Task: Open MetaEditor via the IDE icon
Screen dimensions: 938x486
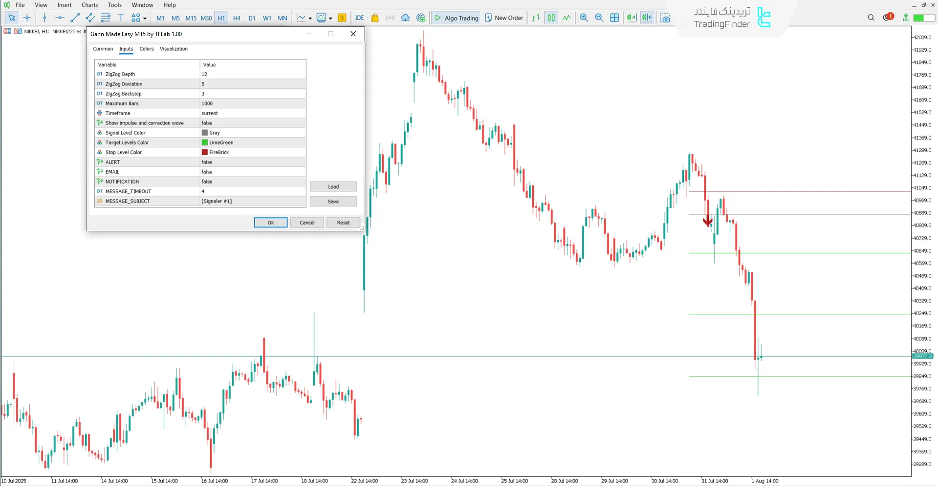Action: [360, 18]
